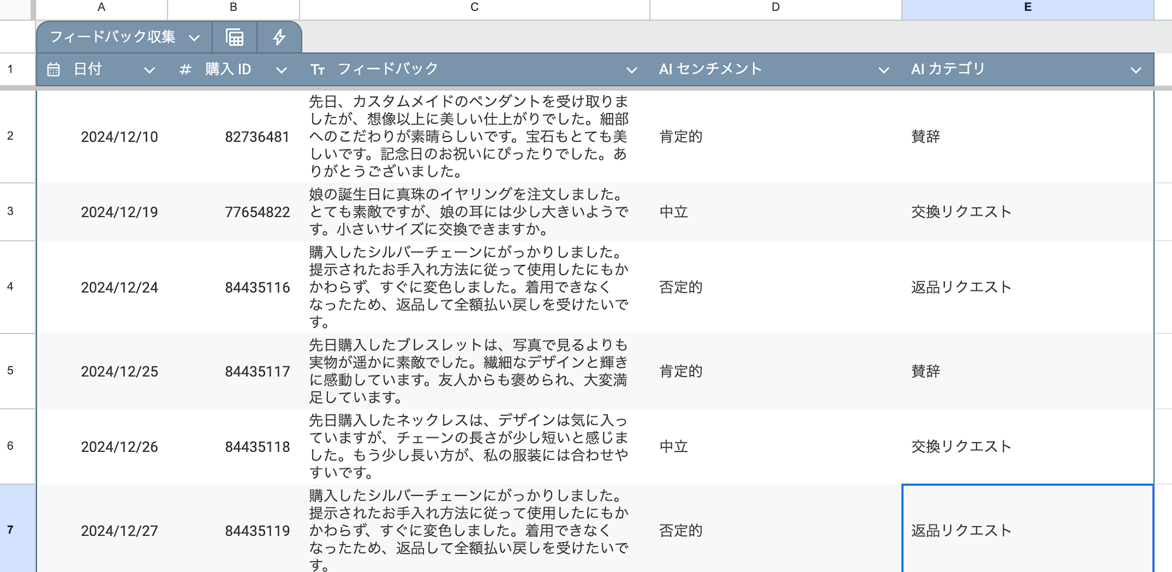The width and height of the screenshot is (1172, 572).
Task: Click the text type icon beside フィードバック
Action: click(x=316, y=69)
